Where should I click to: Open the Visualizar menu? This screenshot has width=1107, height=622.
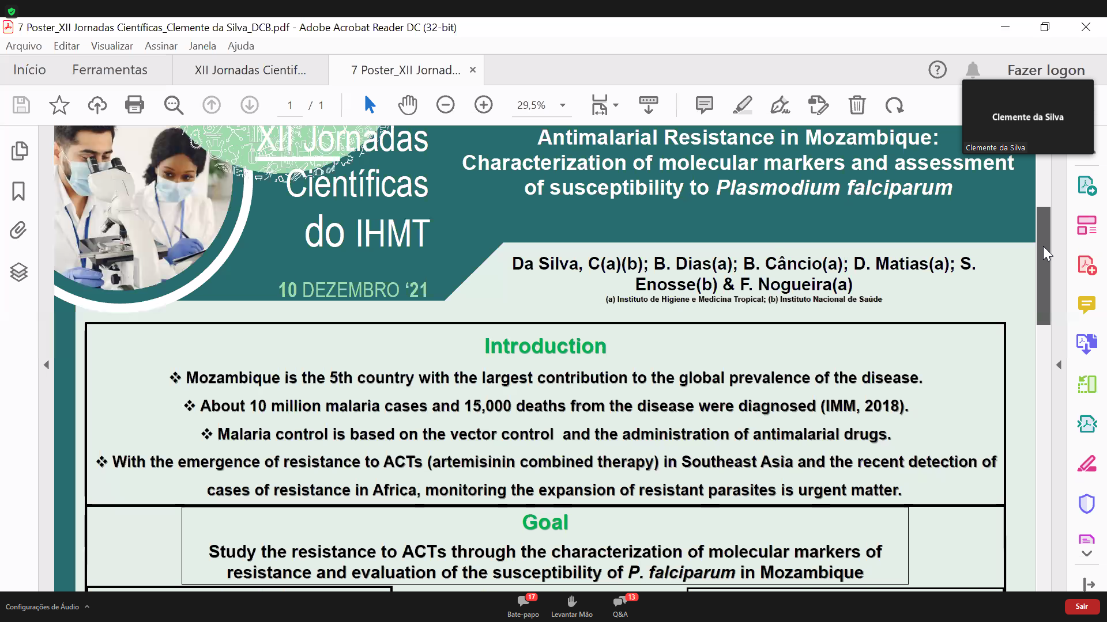[x=112, y=46]
